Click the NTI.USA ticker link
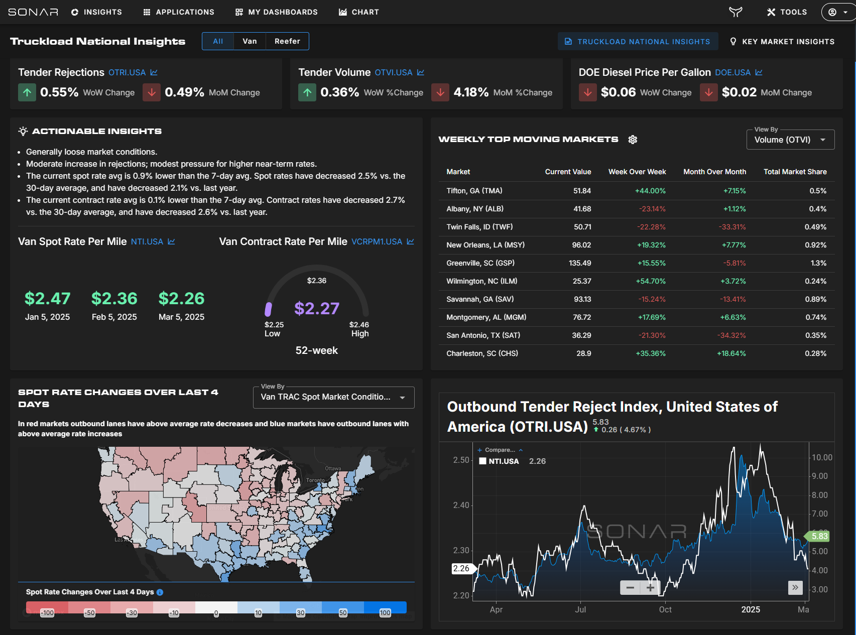This screenshot has width=856, height=635. tap(147, 242)
